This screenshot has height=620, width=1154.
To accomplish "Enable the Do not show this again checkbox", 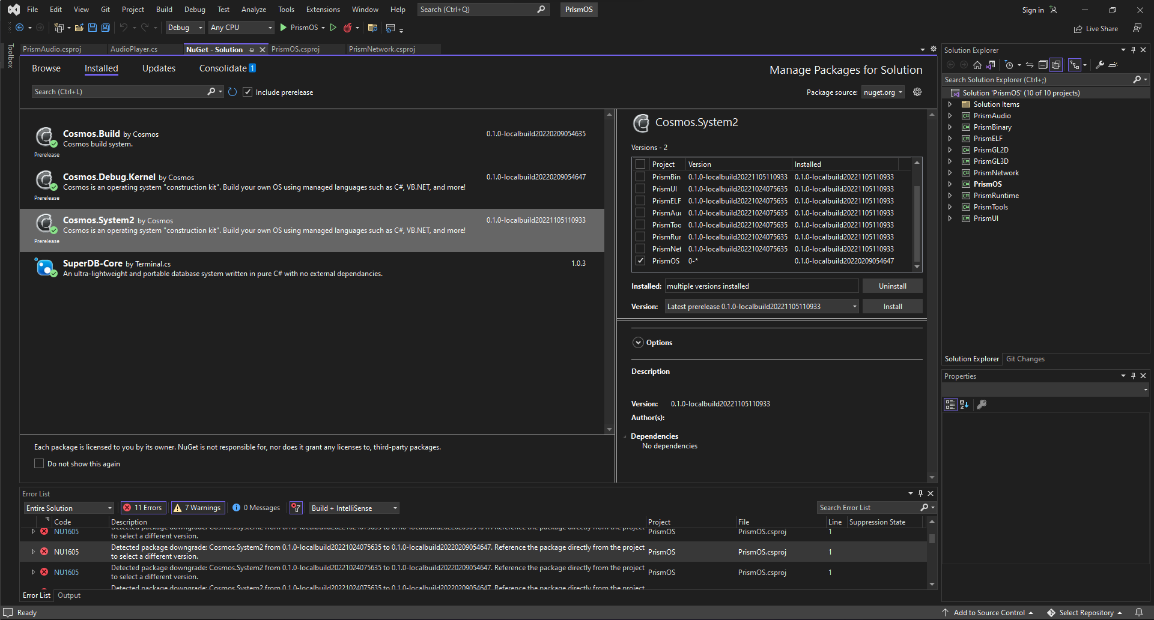I will tap(39, 463).
